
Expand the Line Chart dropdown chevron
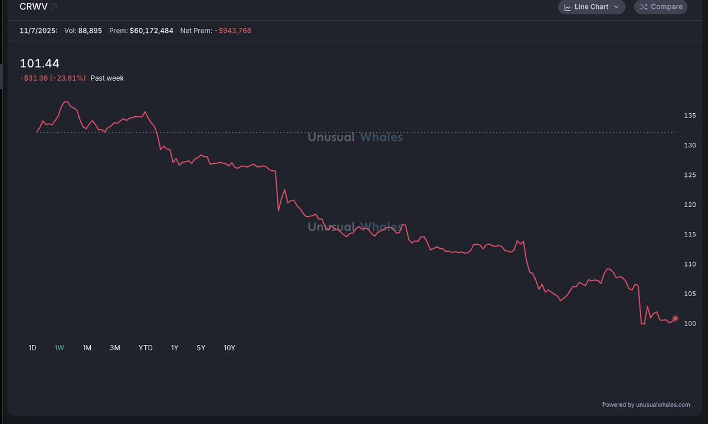(617, 7)
